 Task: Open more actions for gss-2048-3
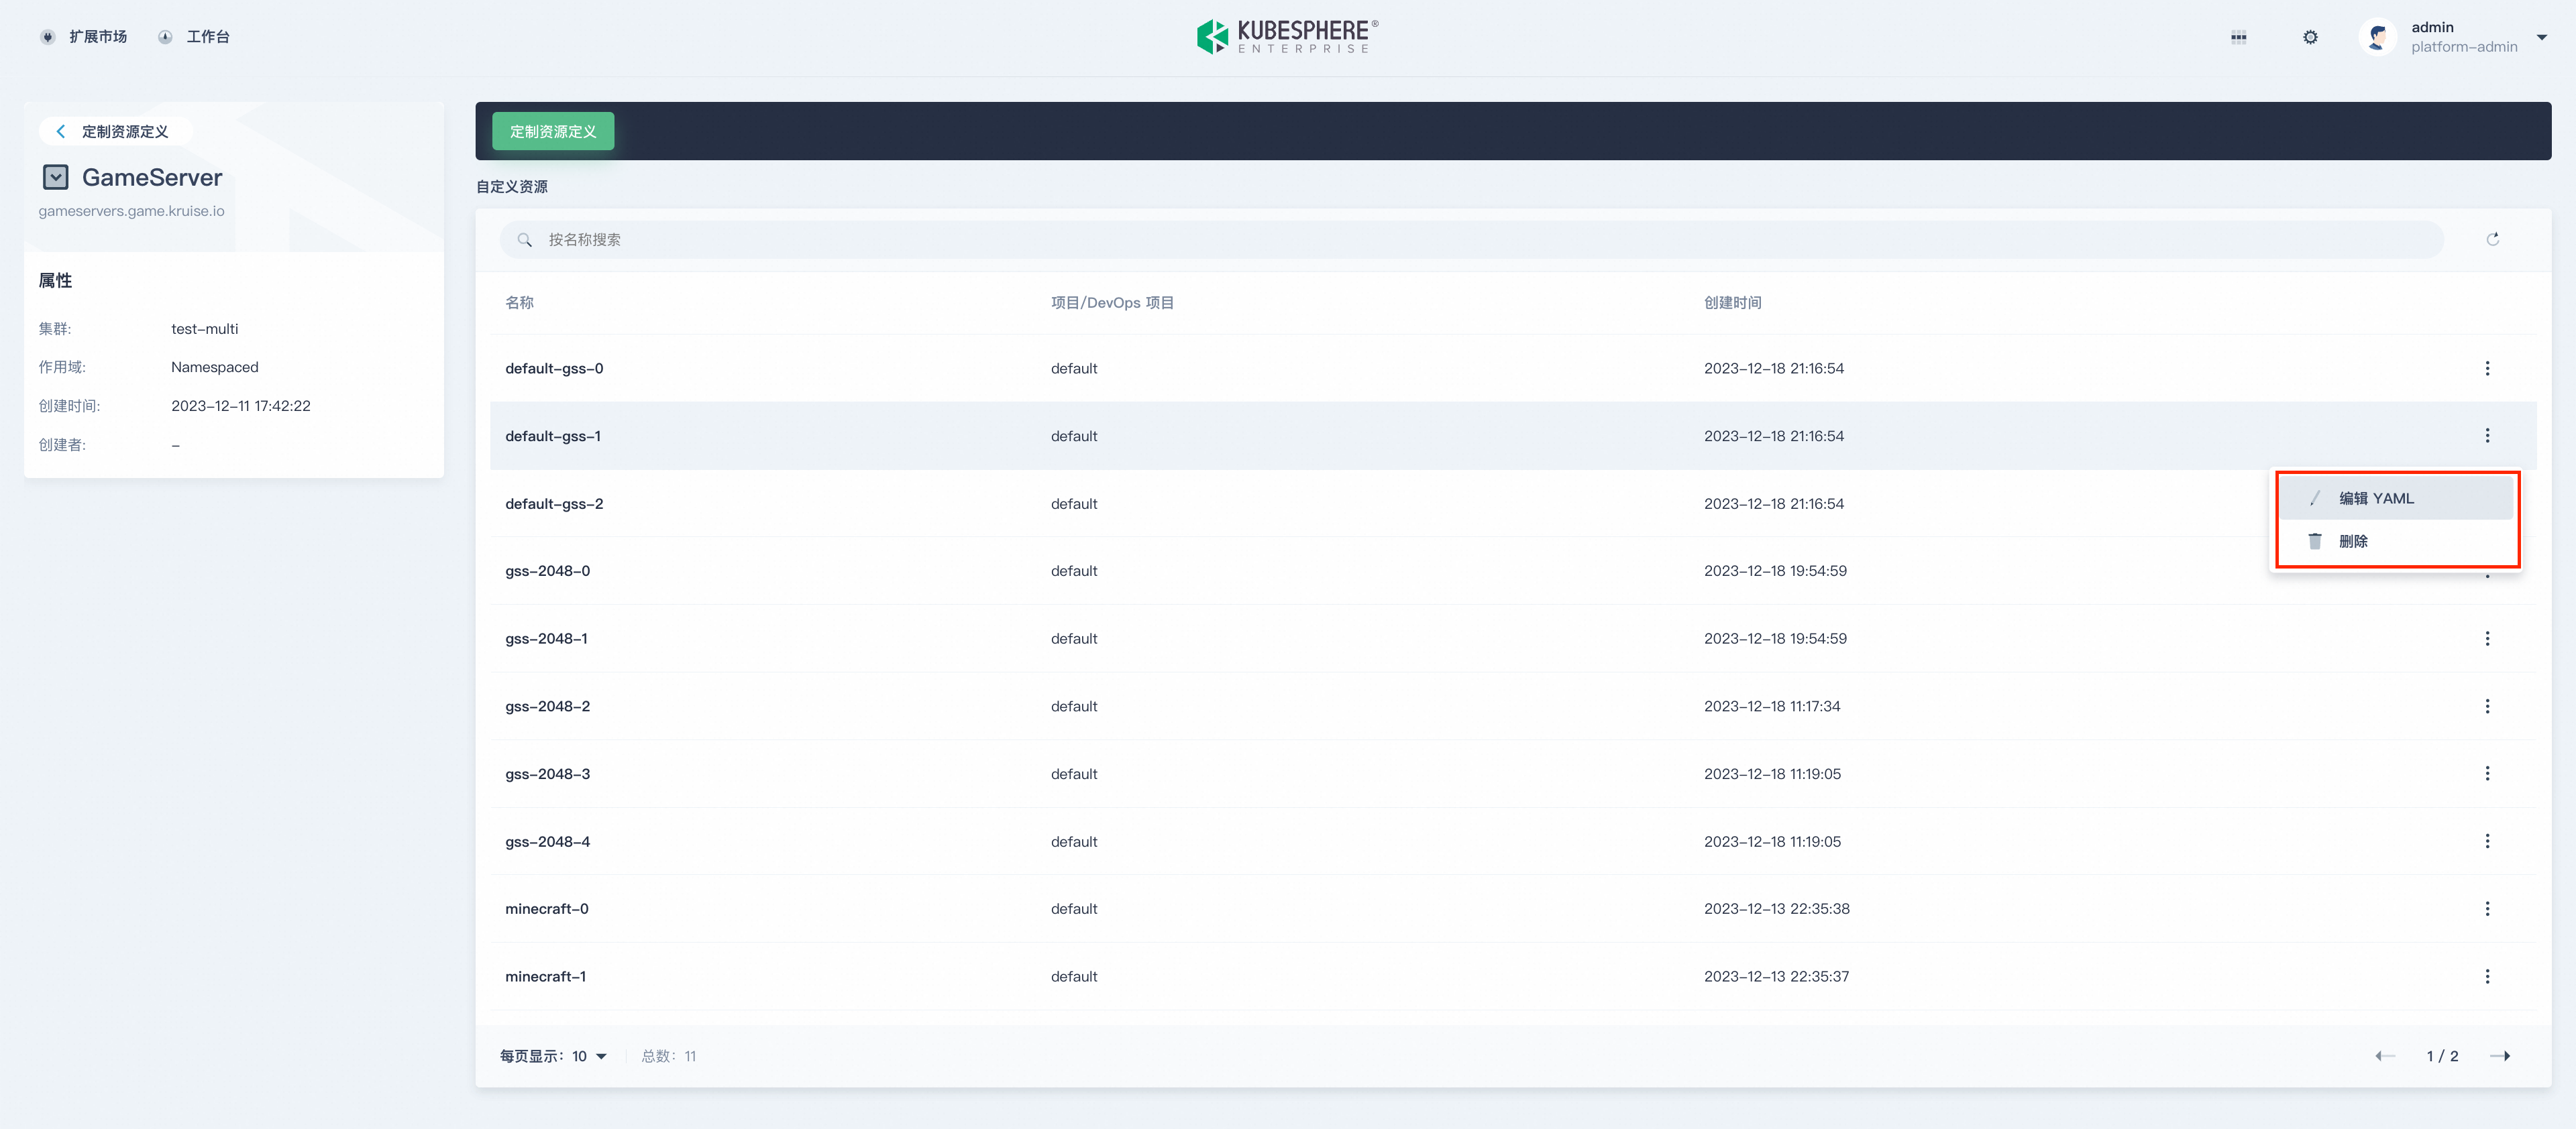(x=2487, y=773)
